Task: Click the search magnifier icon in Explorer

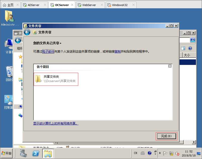Action: 193,40
